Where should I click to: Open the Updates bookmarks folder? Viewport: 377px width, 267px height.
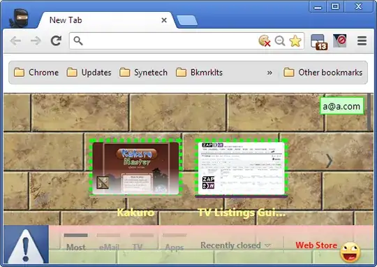(x=89, y=73)
